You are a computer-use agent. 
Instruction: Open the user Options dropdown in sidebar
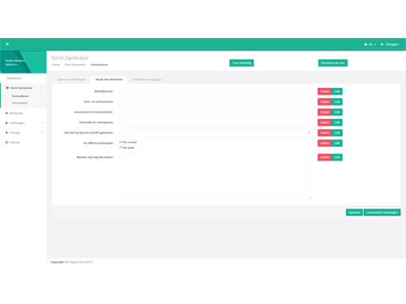12,65
